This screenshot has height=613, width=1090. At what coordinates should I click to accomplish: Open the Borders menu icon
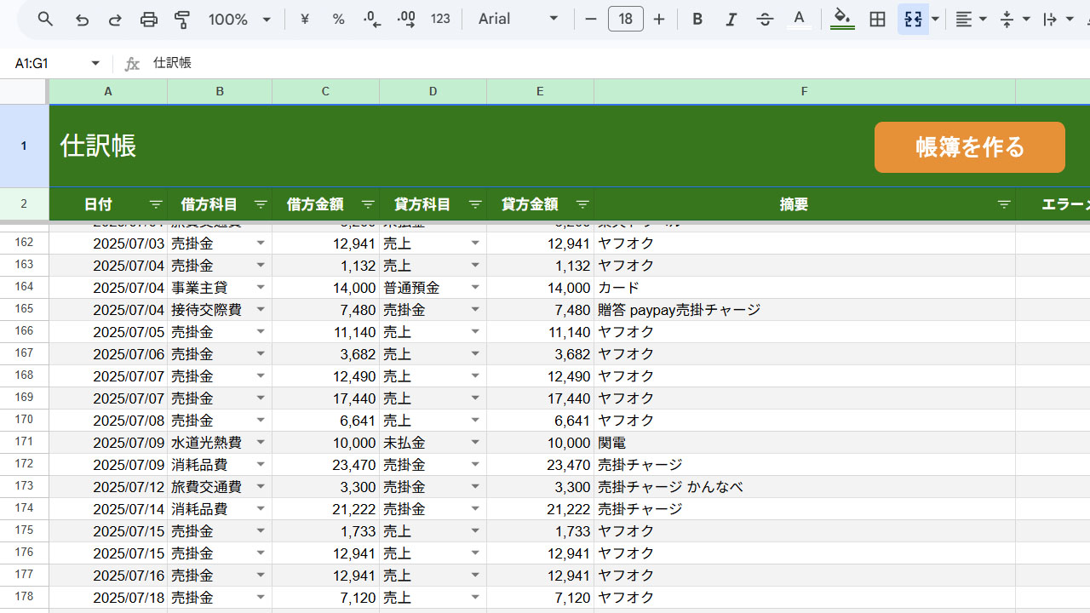pyautogui.click(x=877, y=19)
